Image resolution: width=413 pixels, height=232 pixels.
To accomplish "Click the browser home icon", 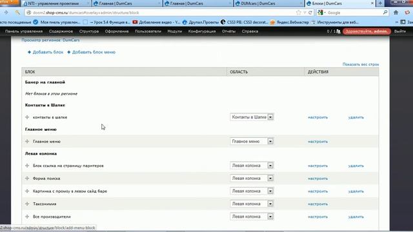I will coord(396,13).
